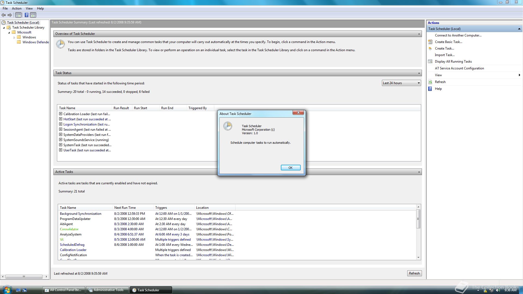Collapse the Task Scheduler (Local) actions group
523x294 pixels.
pyautogui.click(x=519, y=29)
